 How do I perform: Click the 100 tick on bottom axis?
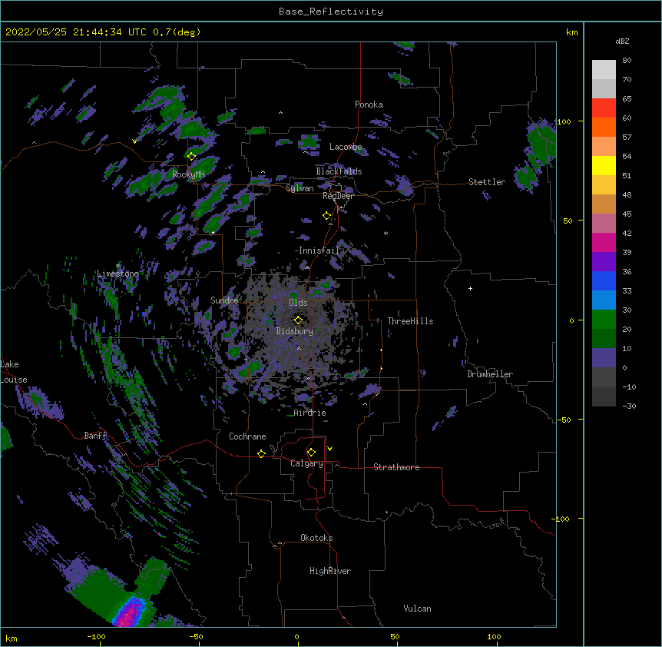click(x=494, y=636)
